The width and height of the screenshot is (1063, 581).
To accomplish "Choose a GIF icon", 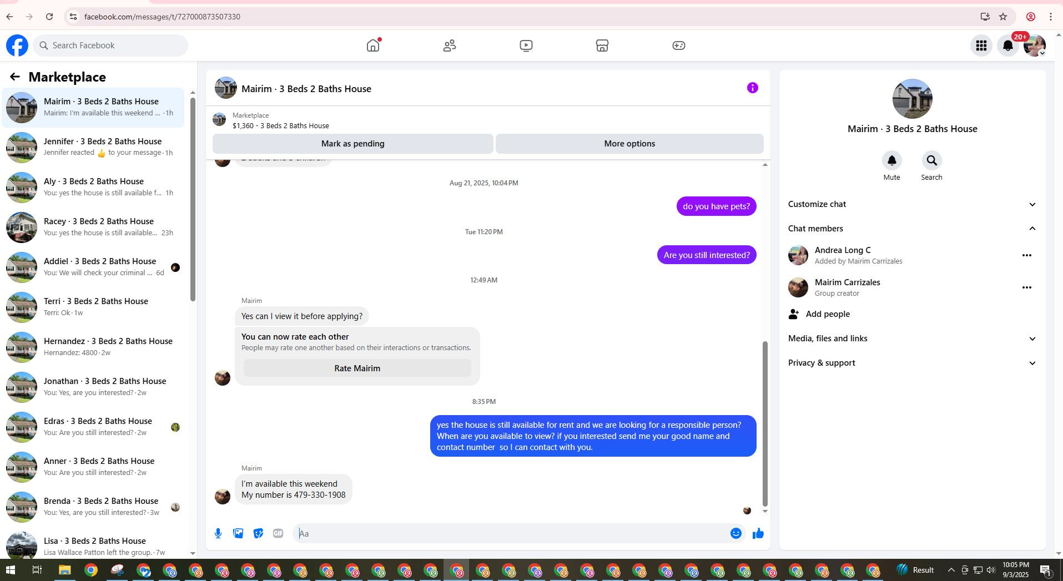I will pyautogui.click(x=278, y=533).
